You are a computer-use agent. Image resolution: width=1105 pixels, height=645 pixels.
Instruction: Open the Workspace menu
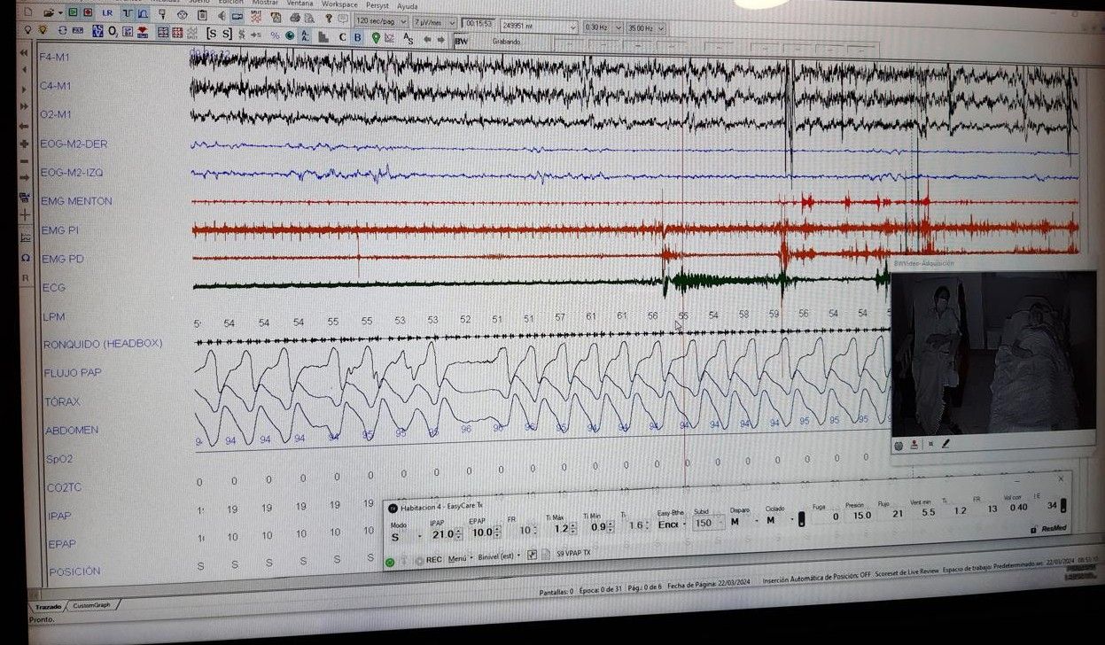(339, 4)
